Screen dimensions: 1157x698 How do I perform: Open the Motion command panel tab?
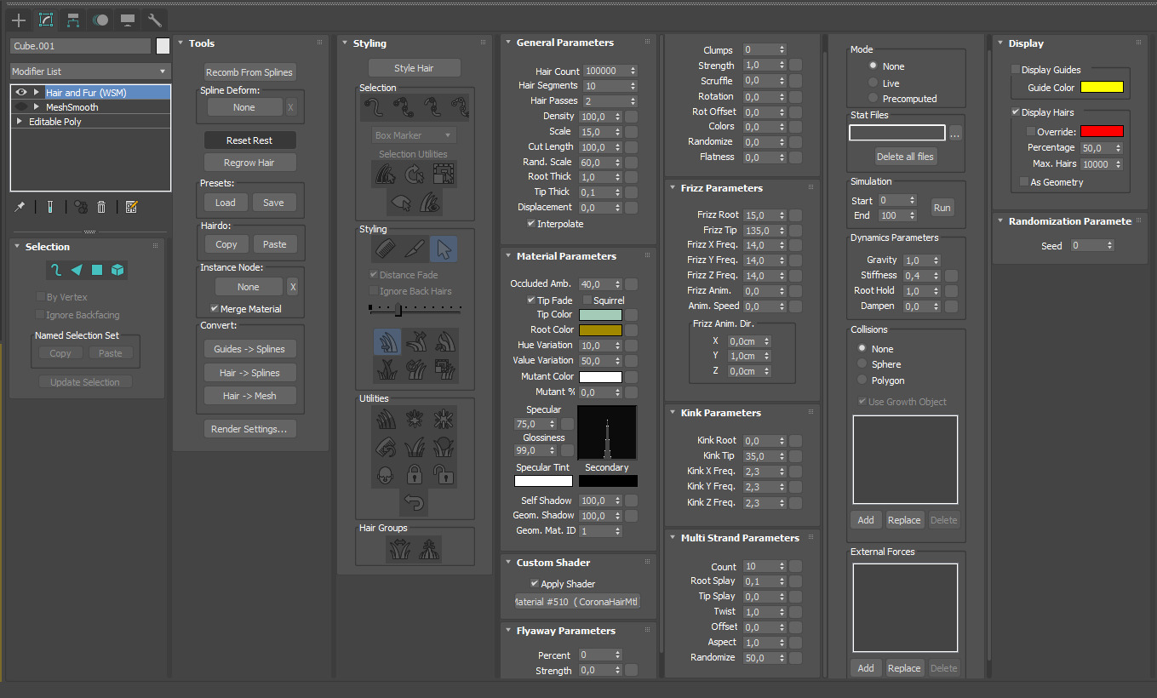pyautogui.click(x=100, y=20)
